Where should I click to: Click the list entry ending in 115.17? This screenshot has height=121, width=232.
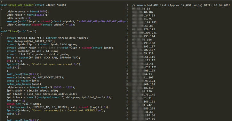[144, 60]
